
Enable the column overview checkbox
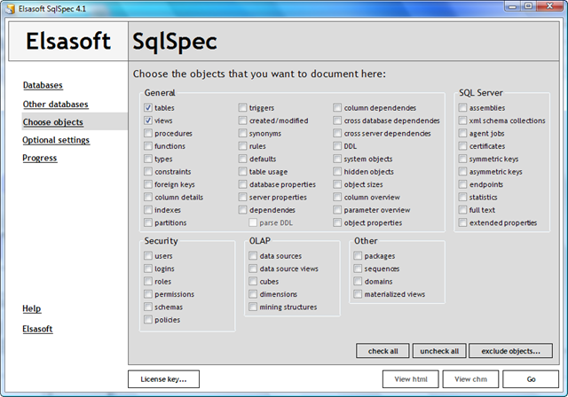(337, 197)
